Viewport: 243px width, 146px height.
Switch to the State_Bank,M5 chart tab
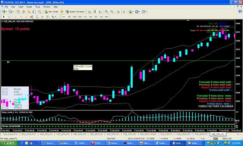tap(184, 134)
